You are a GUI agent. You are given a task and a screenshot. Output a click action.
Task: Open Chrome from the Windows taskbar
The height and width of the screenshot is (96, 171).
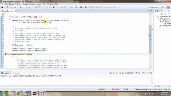(19, 94)
